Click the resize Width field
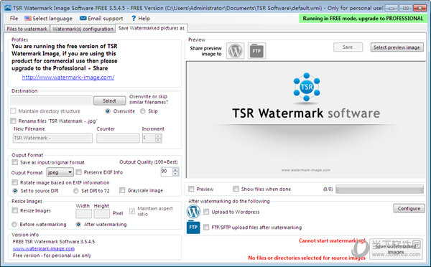Viewport: 431px width, 267px height. 83,213
